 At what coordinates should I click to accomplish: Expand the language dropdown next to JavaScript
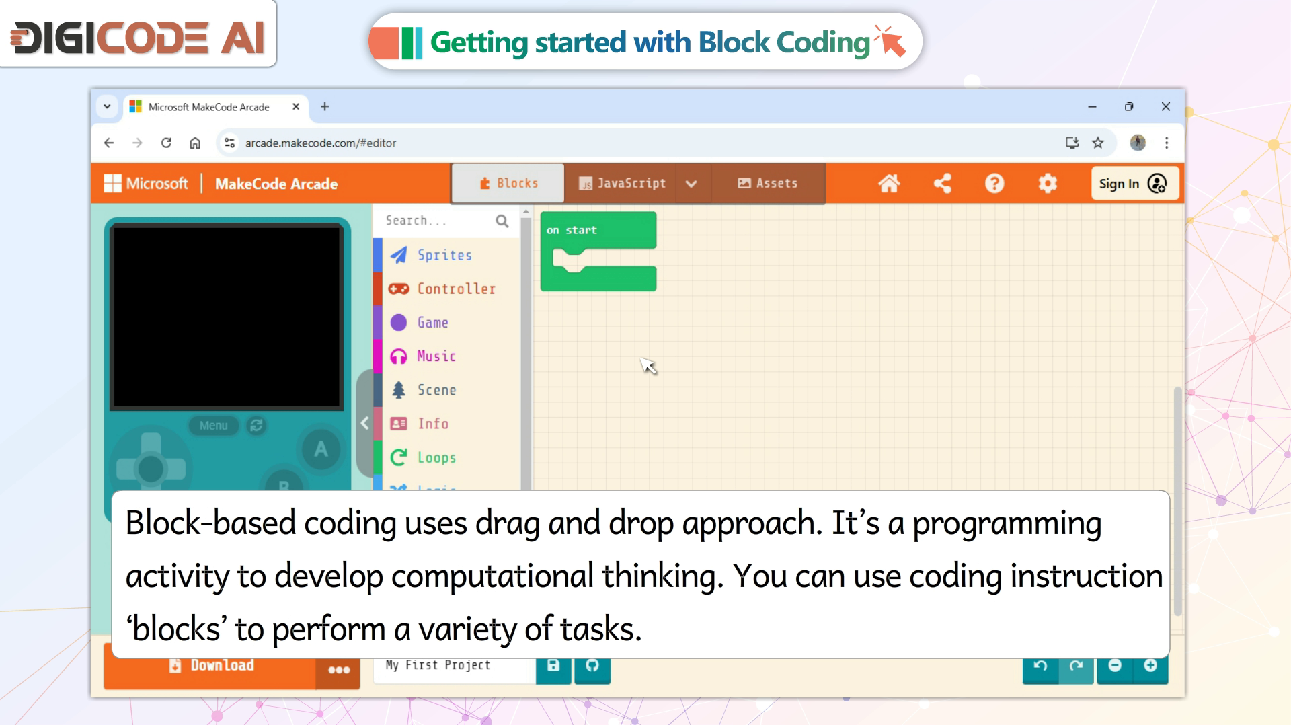tap(691, 183)
